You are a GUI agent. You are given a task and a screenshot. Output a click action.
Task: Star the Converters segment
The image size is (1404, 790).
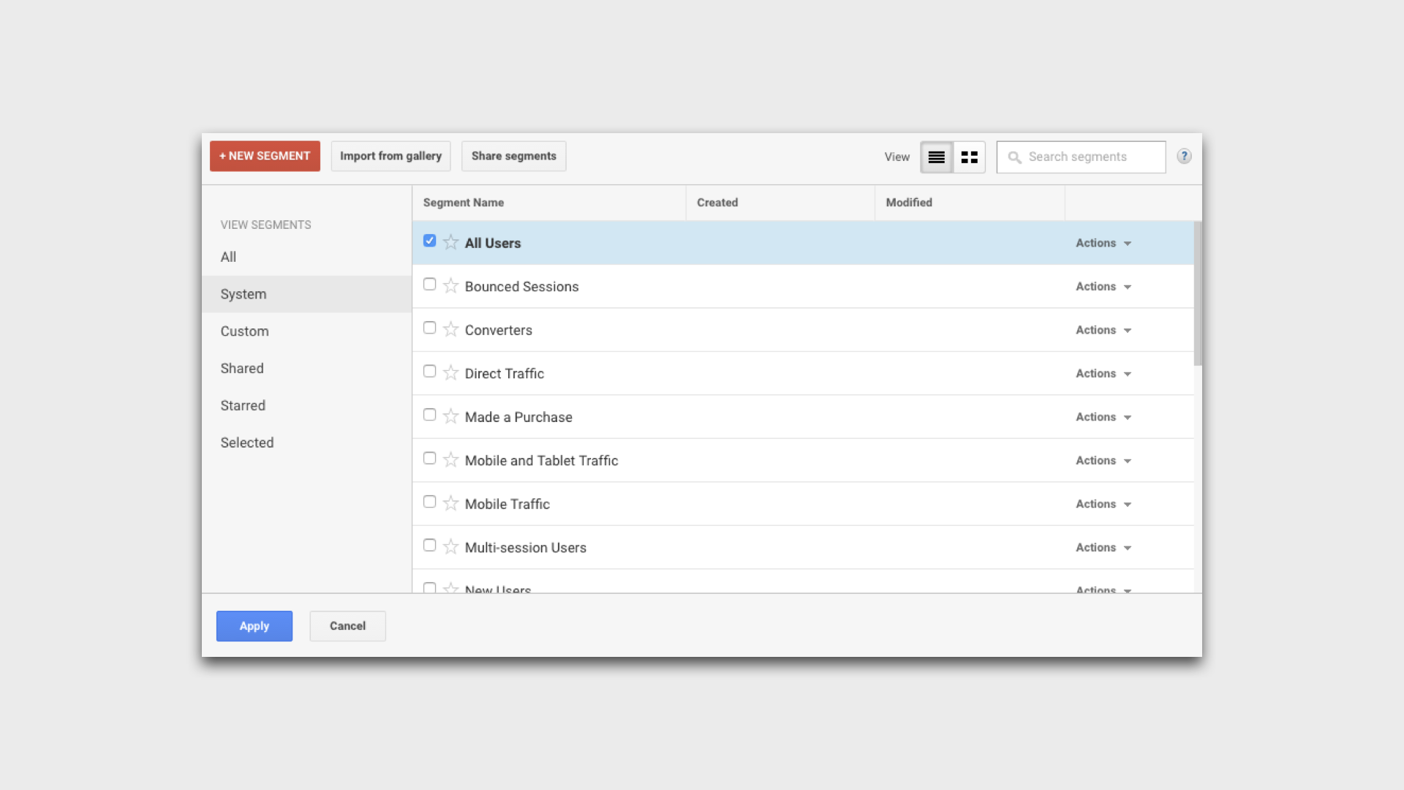[x=450, y=328]
